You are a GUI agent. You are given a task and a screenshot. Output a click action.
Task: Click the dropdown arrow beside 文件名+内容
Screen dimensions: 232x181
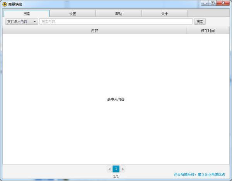pos(35,22)
